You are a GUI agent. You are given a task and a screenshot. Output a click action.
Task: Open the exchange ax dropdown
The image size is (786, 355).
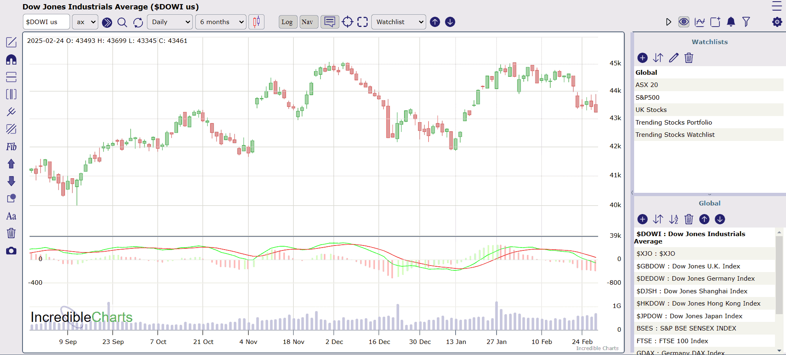[x=85, y=22]
